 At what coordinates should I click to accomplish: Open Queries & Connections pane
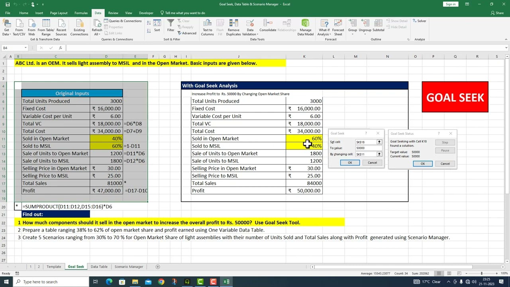pos(123,21)
